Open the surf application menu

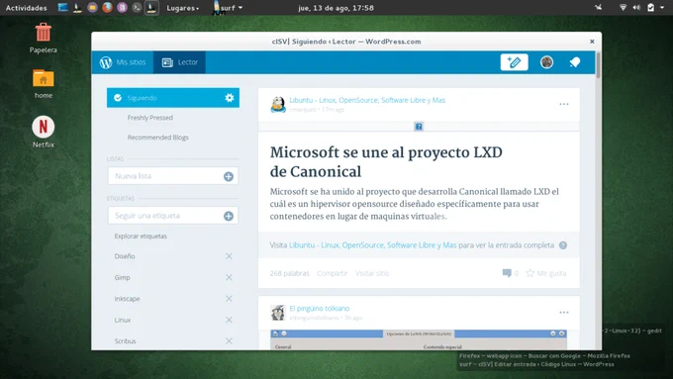[228, 8]
